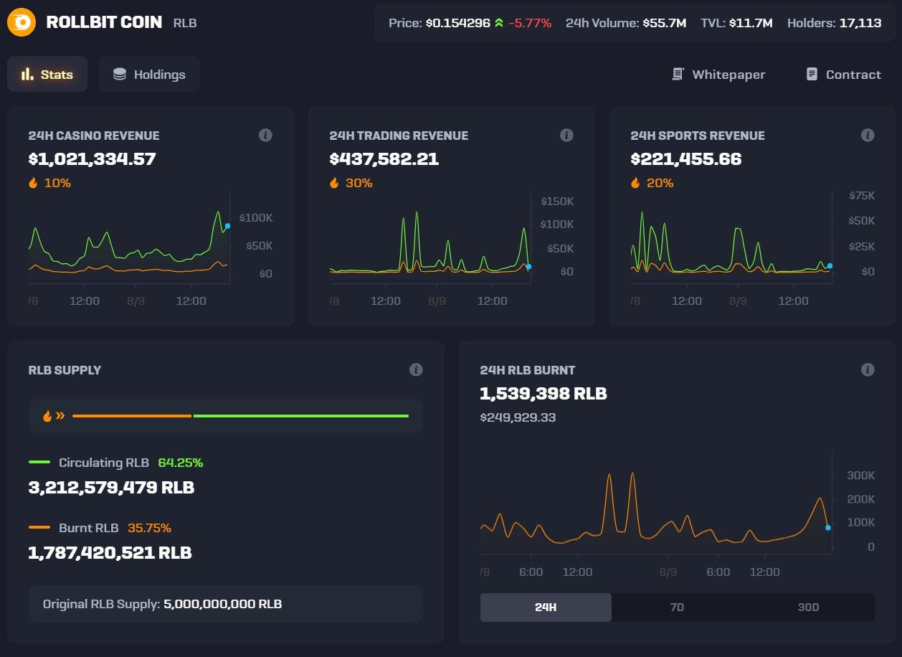Image resolution: width=902 pixels, height=657 pixels.
Task: Click the RLB Supply info icon
Action: click(417, 370)
